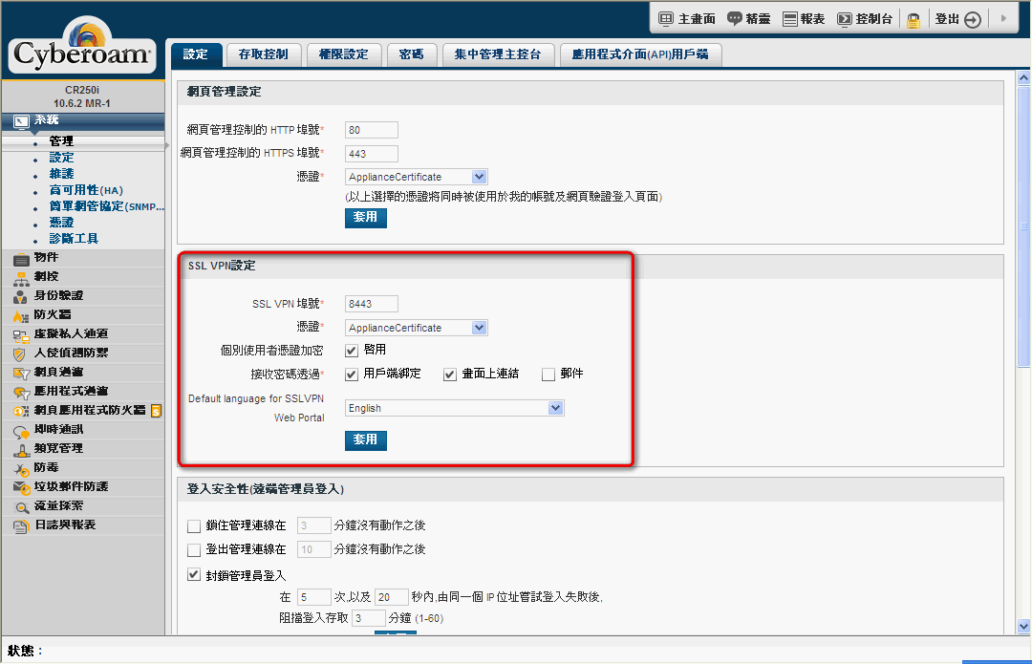The width and height of the screenshot is (1032, 664).
Task: Uncheck the 用戶端綁定 checkbox
Action: [x=352, y=375]
